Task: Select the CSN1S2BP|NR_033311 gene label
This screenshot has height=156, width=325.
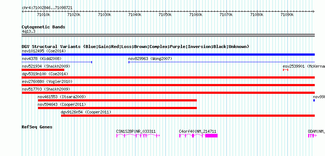Action: [136, 131]
